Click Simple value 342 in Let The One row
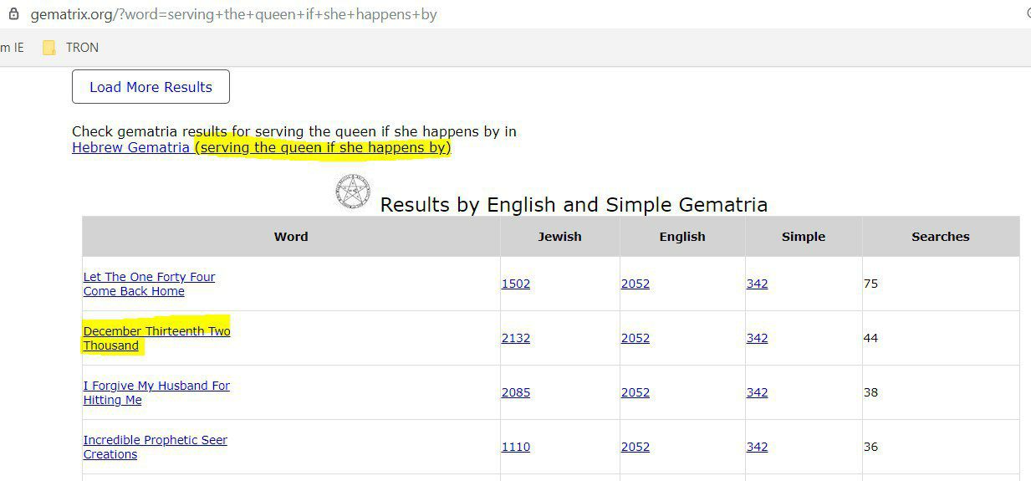Screen dimensions: 1031x481 (758, 284)
